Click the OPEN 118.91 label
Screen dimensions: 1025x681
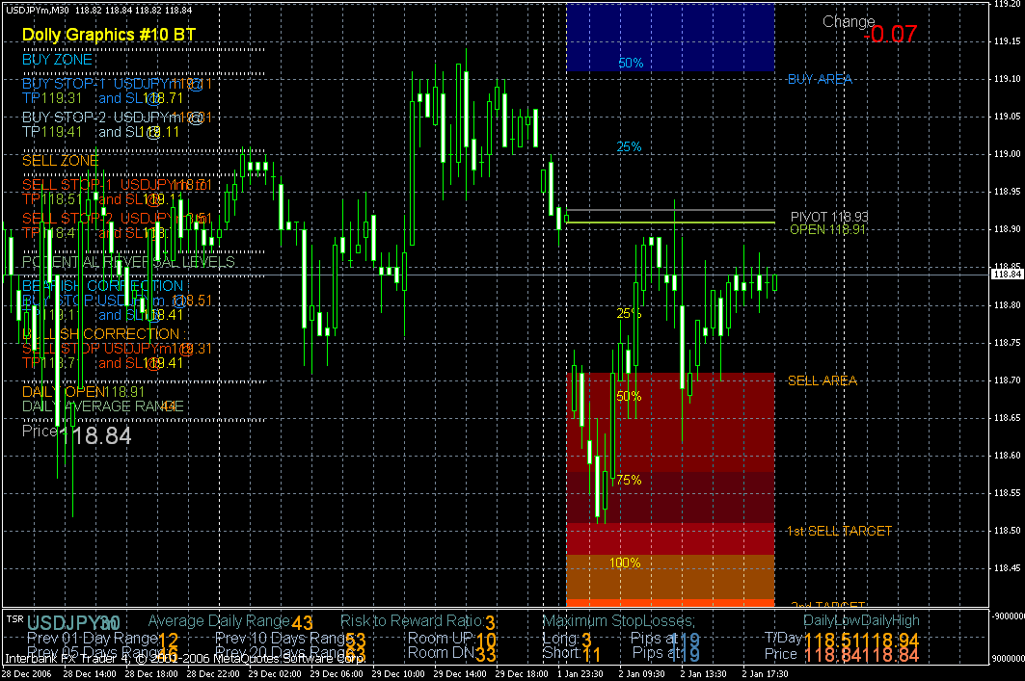click(x=827, y=229)
